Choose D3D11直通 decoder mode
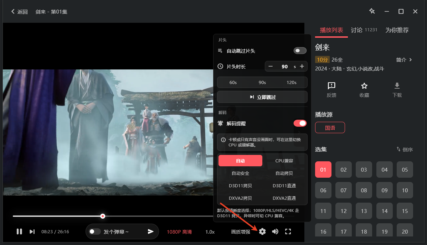The image size is (427, 245). [x=284, y=186]
